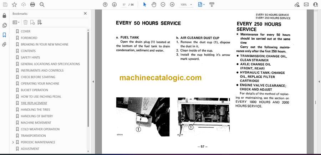Viewport: 321px width, 155px height.
Task: Click the Save file icon
Action: (x=5, y=5)
